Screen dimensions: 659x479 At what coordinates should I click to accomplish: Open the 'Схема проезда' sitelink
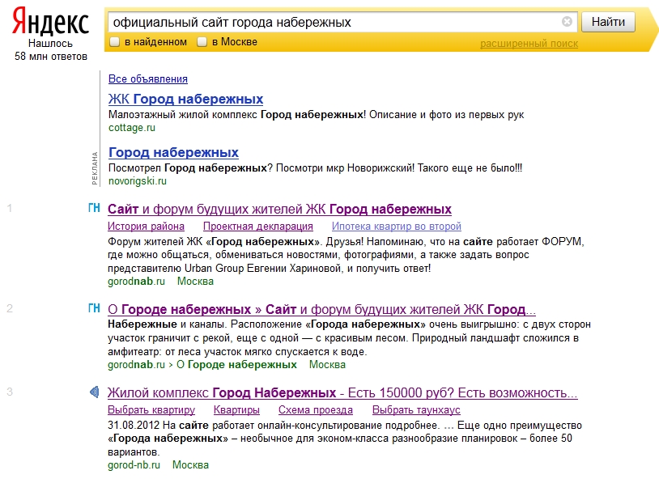click(x=316, y=409)
